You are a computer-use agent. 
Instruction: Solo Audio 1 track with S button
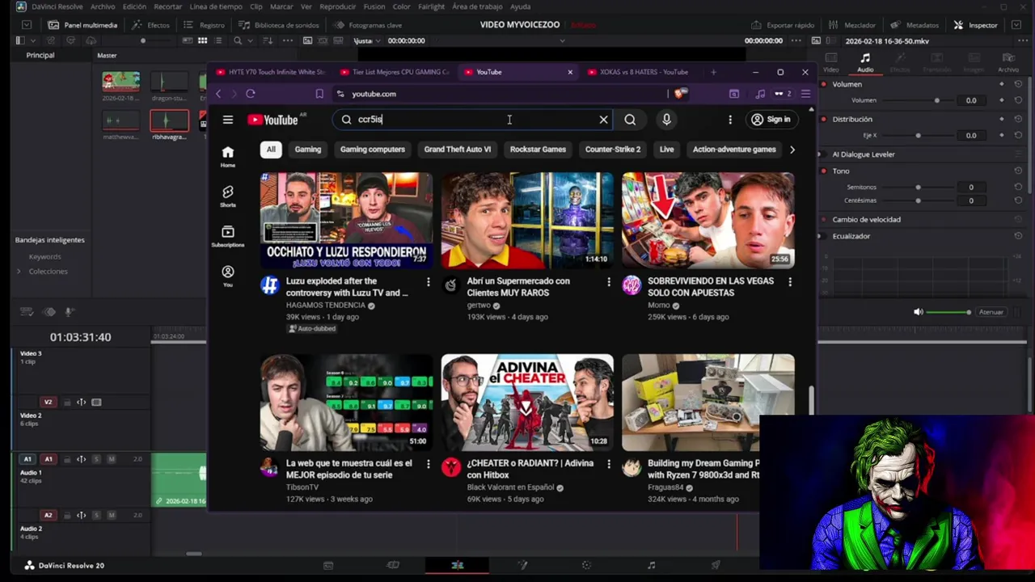tap(97, 459)
